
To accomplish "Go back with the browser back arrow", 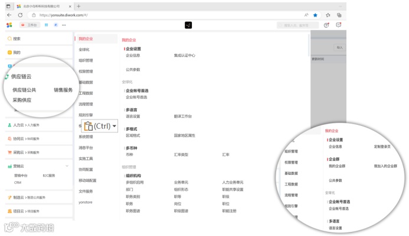I will pos(9,15).
